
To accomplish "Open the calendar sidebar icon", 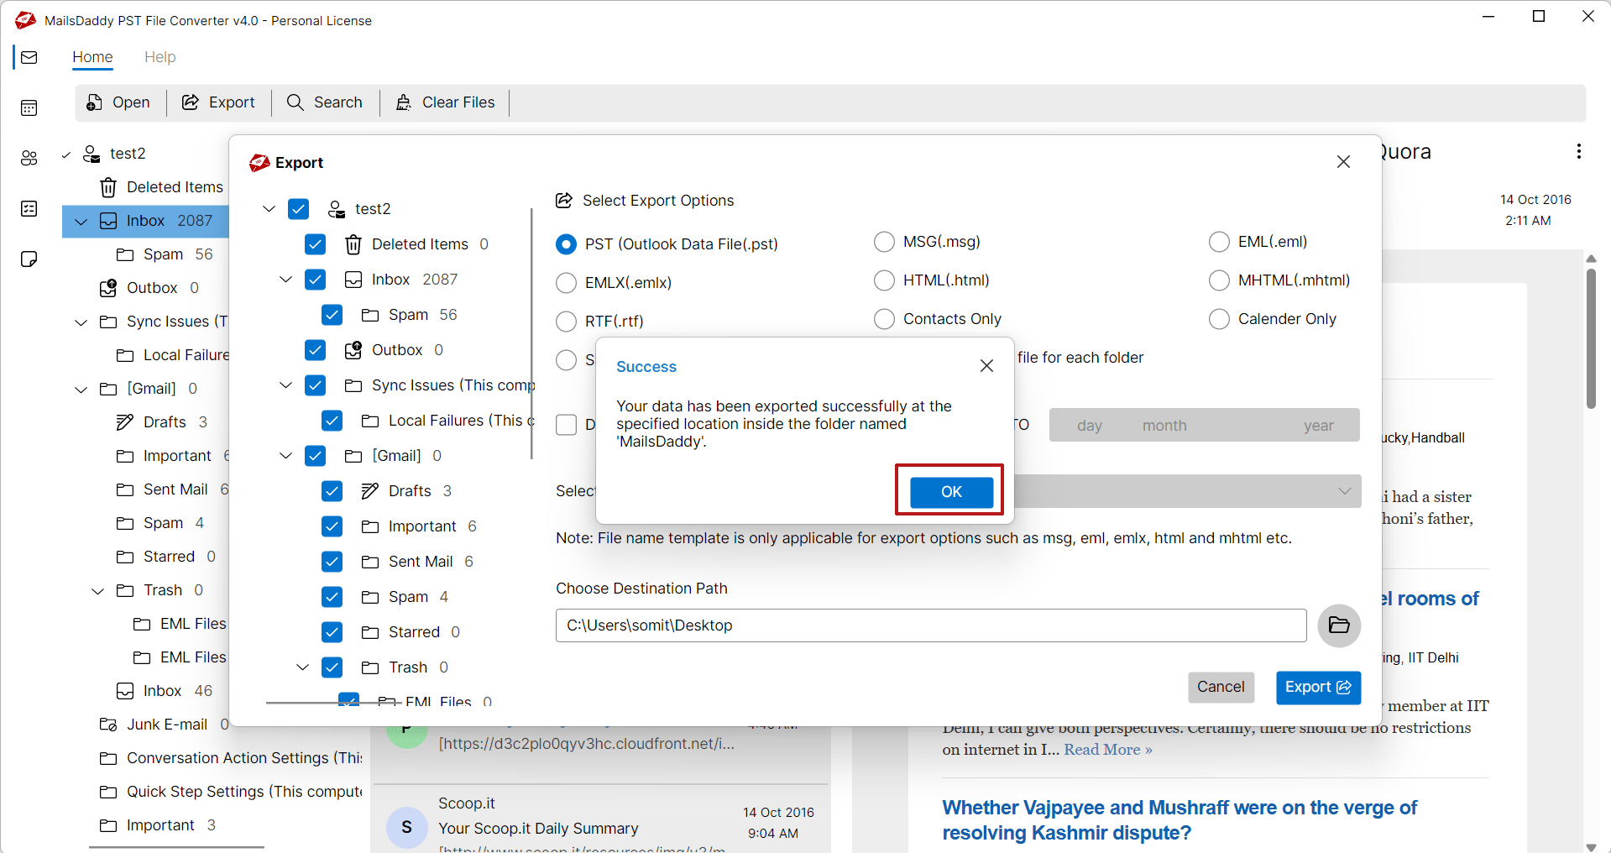I will [29, 107].
